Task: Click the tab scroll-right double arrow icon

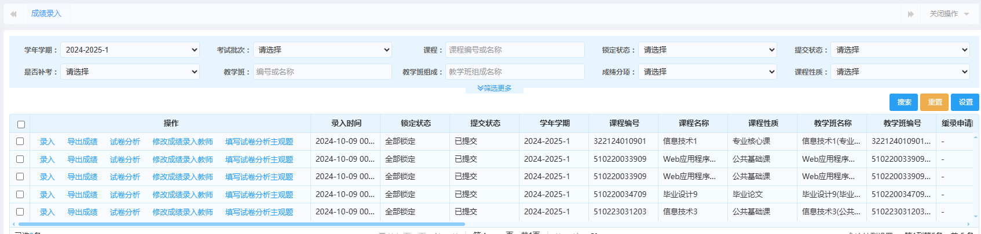Action: point(910,14)
